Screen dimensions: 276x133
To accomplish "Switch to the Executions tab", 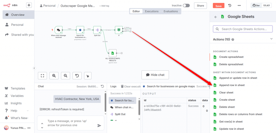I will 152,11.
